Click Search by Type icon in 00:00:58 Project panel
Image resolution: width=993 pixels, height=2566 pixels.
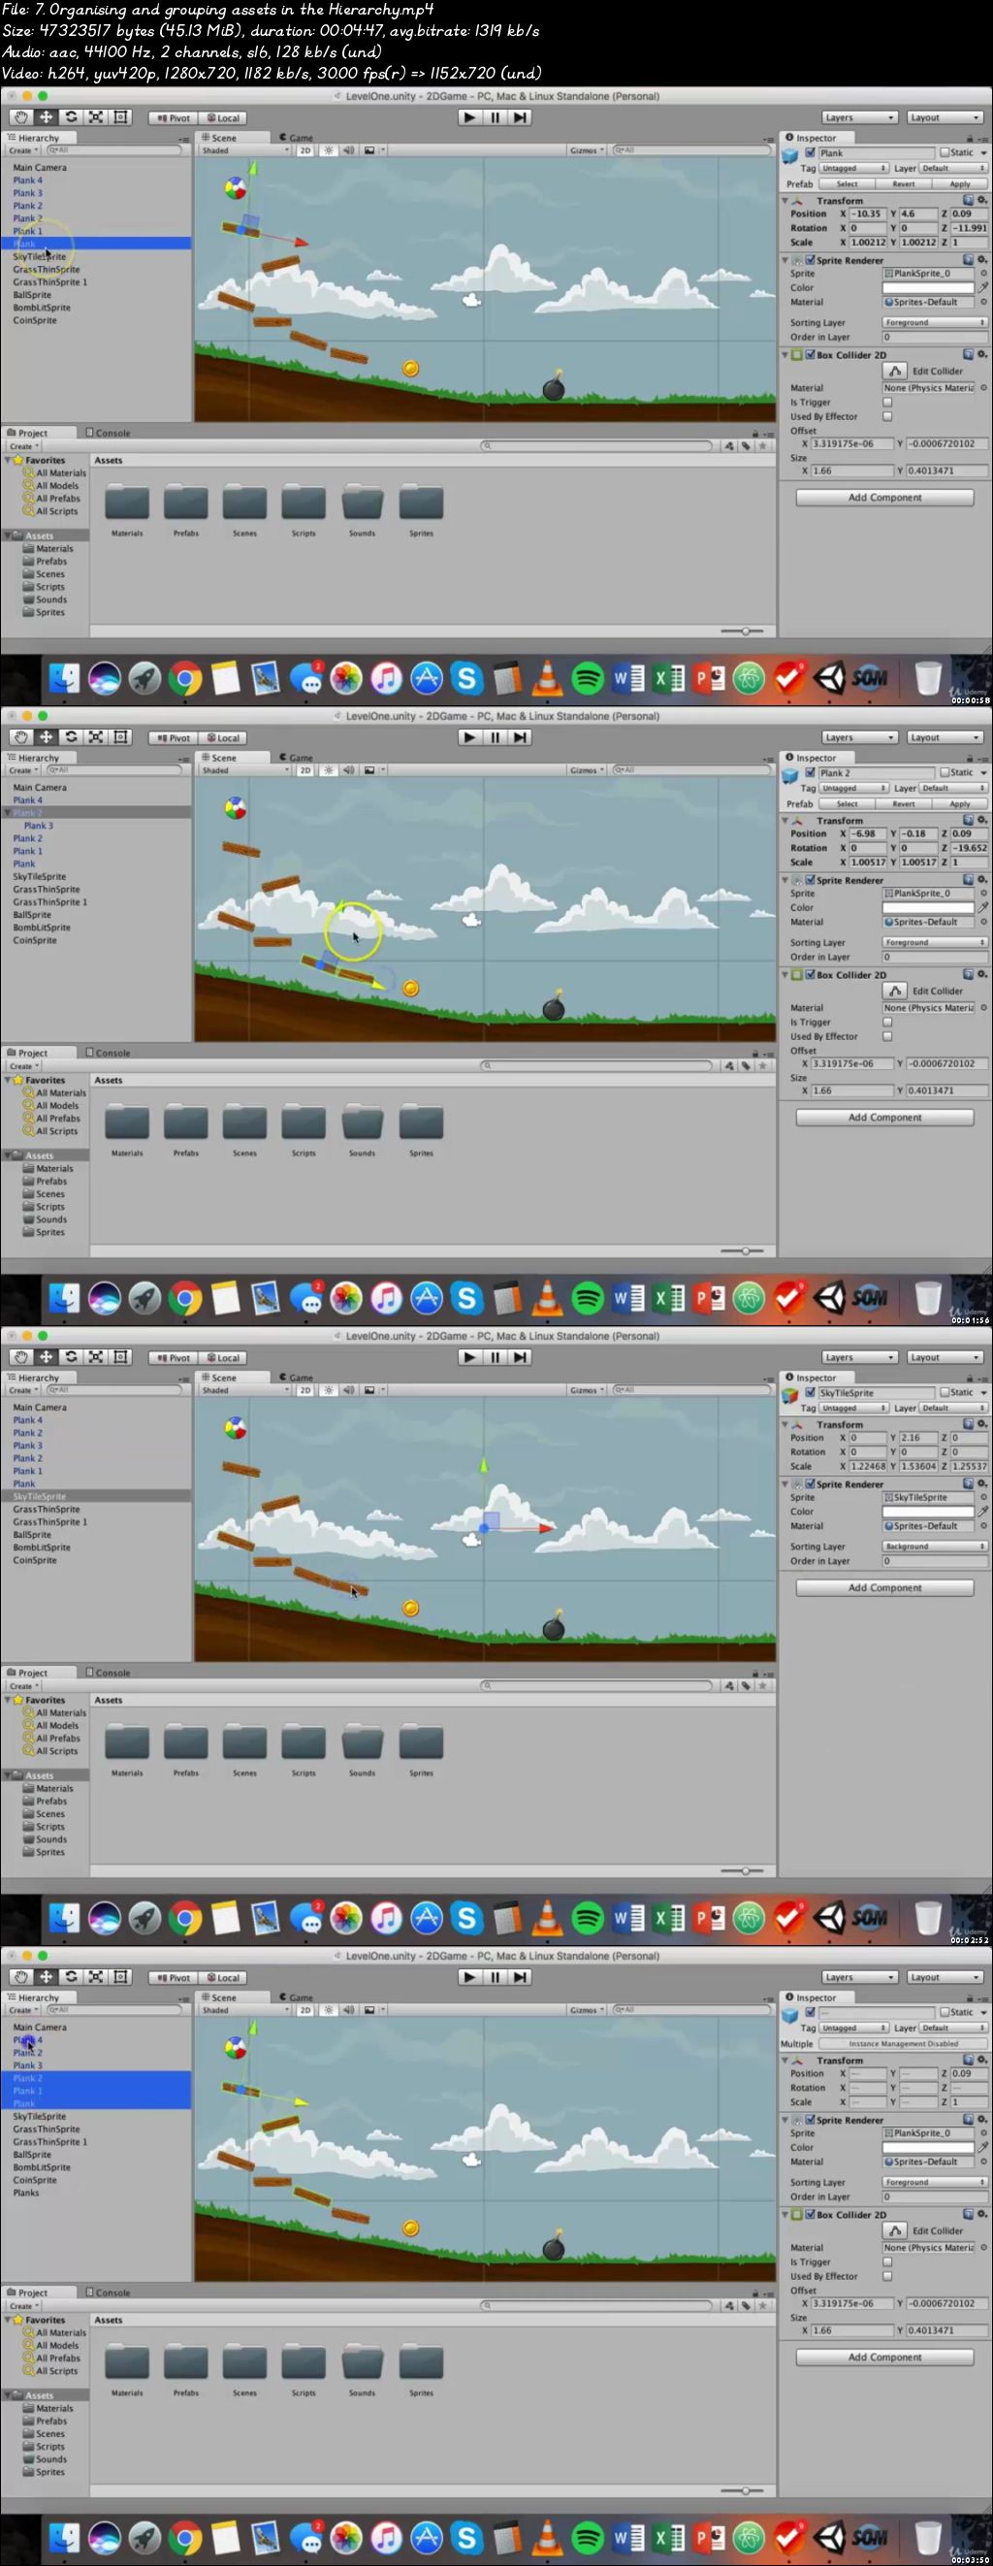coord(729,446)
